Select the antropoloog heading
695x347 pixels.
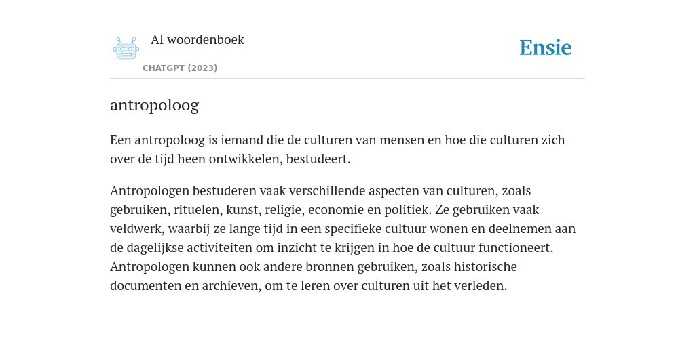(x=154, y=105)
